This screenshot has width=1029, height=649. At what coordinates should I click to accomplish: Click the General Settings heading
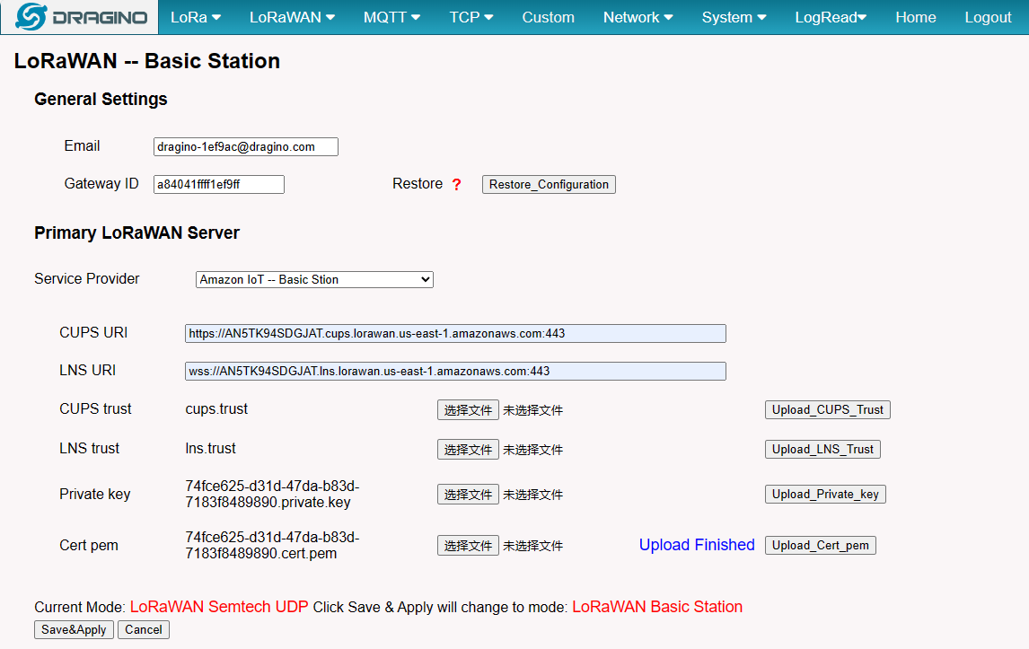[101, 99]
